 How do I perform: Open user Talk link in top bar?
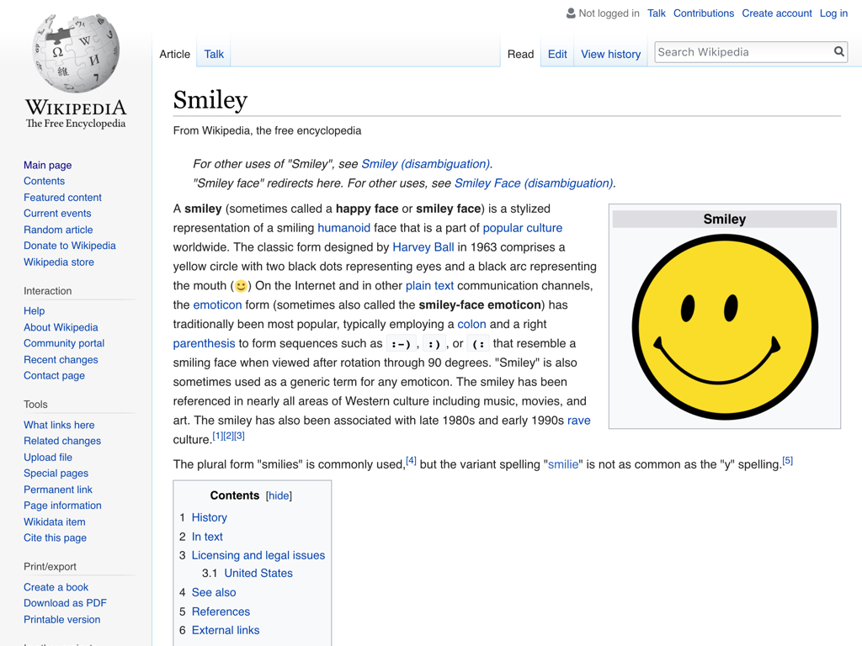657,13
